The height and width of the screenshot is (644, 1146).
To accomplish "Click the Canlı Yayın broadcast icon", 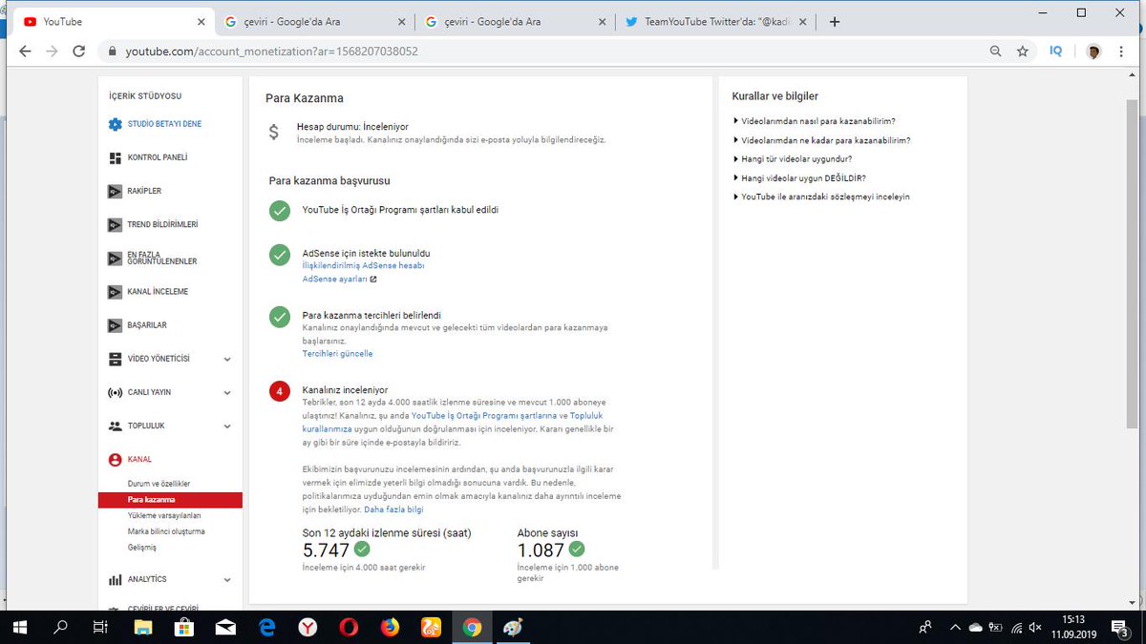I will pyautogui.click(x=115, y=392).
